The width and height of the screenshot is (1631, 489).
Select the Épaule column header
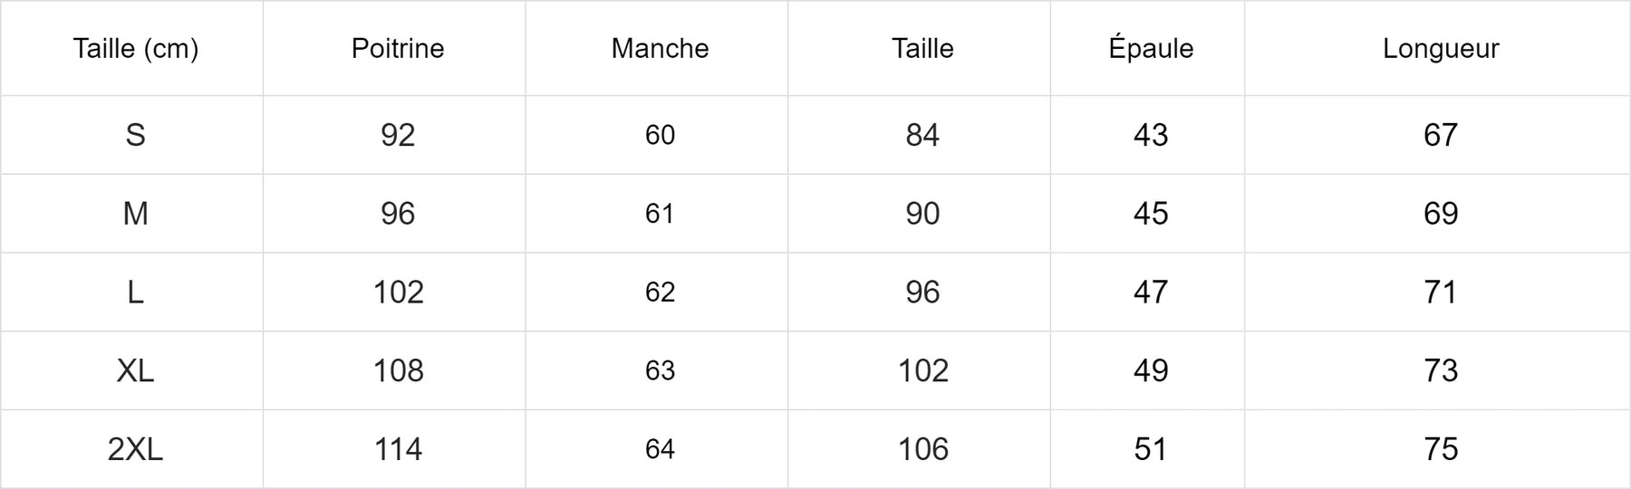coord(1151,48)
